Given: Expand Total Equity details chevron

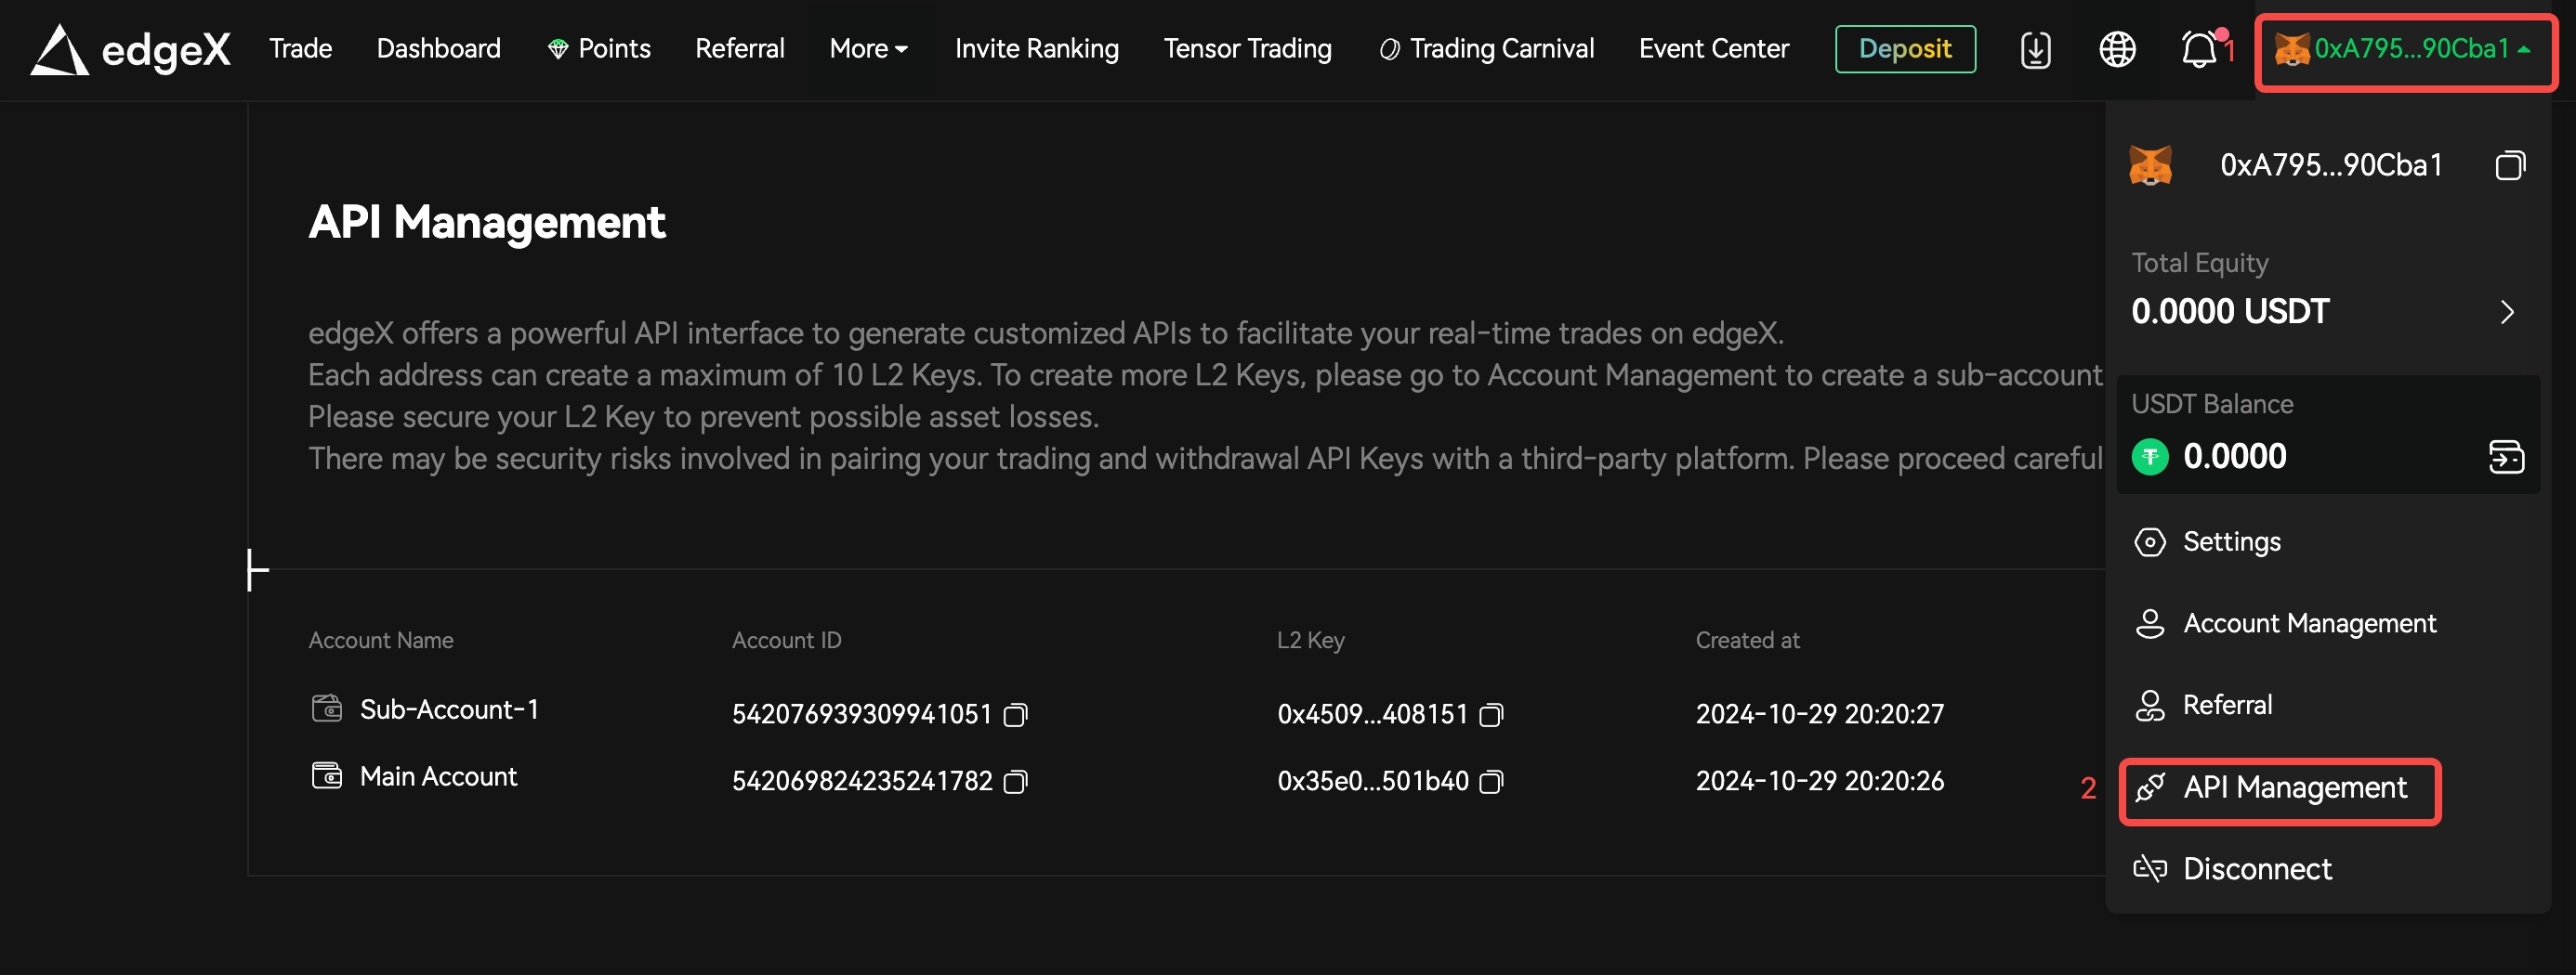Looking at the screenshot, I should [2506, 313].
